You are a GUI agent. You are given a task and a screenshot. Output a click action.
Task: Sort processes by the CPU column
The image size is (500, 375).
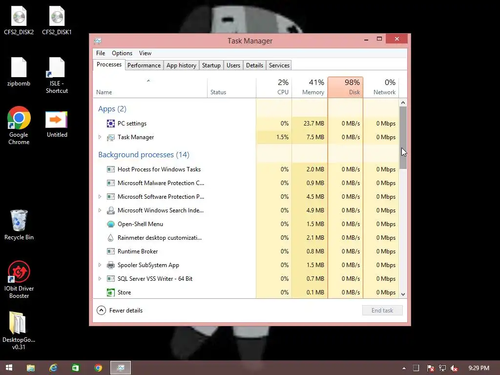coord(274,87)
